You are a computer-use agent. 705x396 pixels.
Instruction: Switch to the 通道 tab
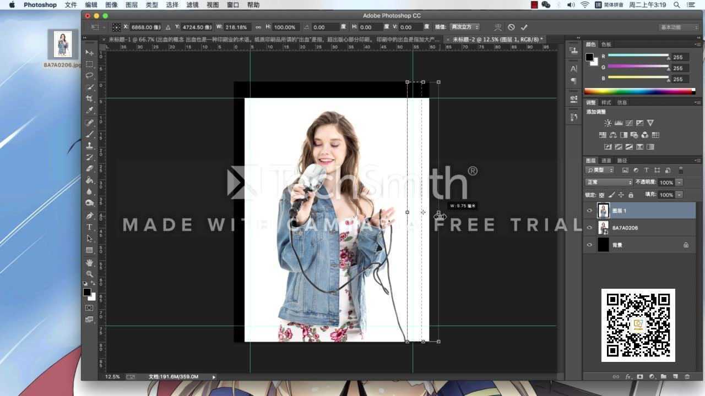click(606, 161)
